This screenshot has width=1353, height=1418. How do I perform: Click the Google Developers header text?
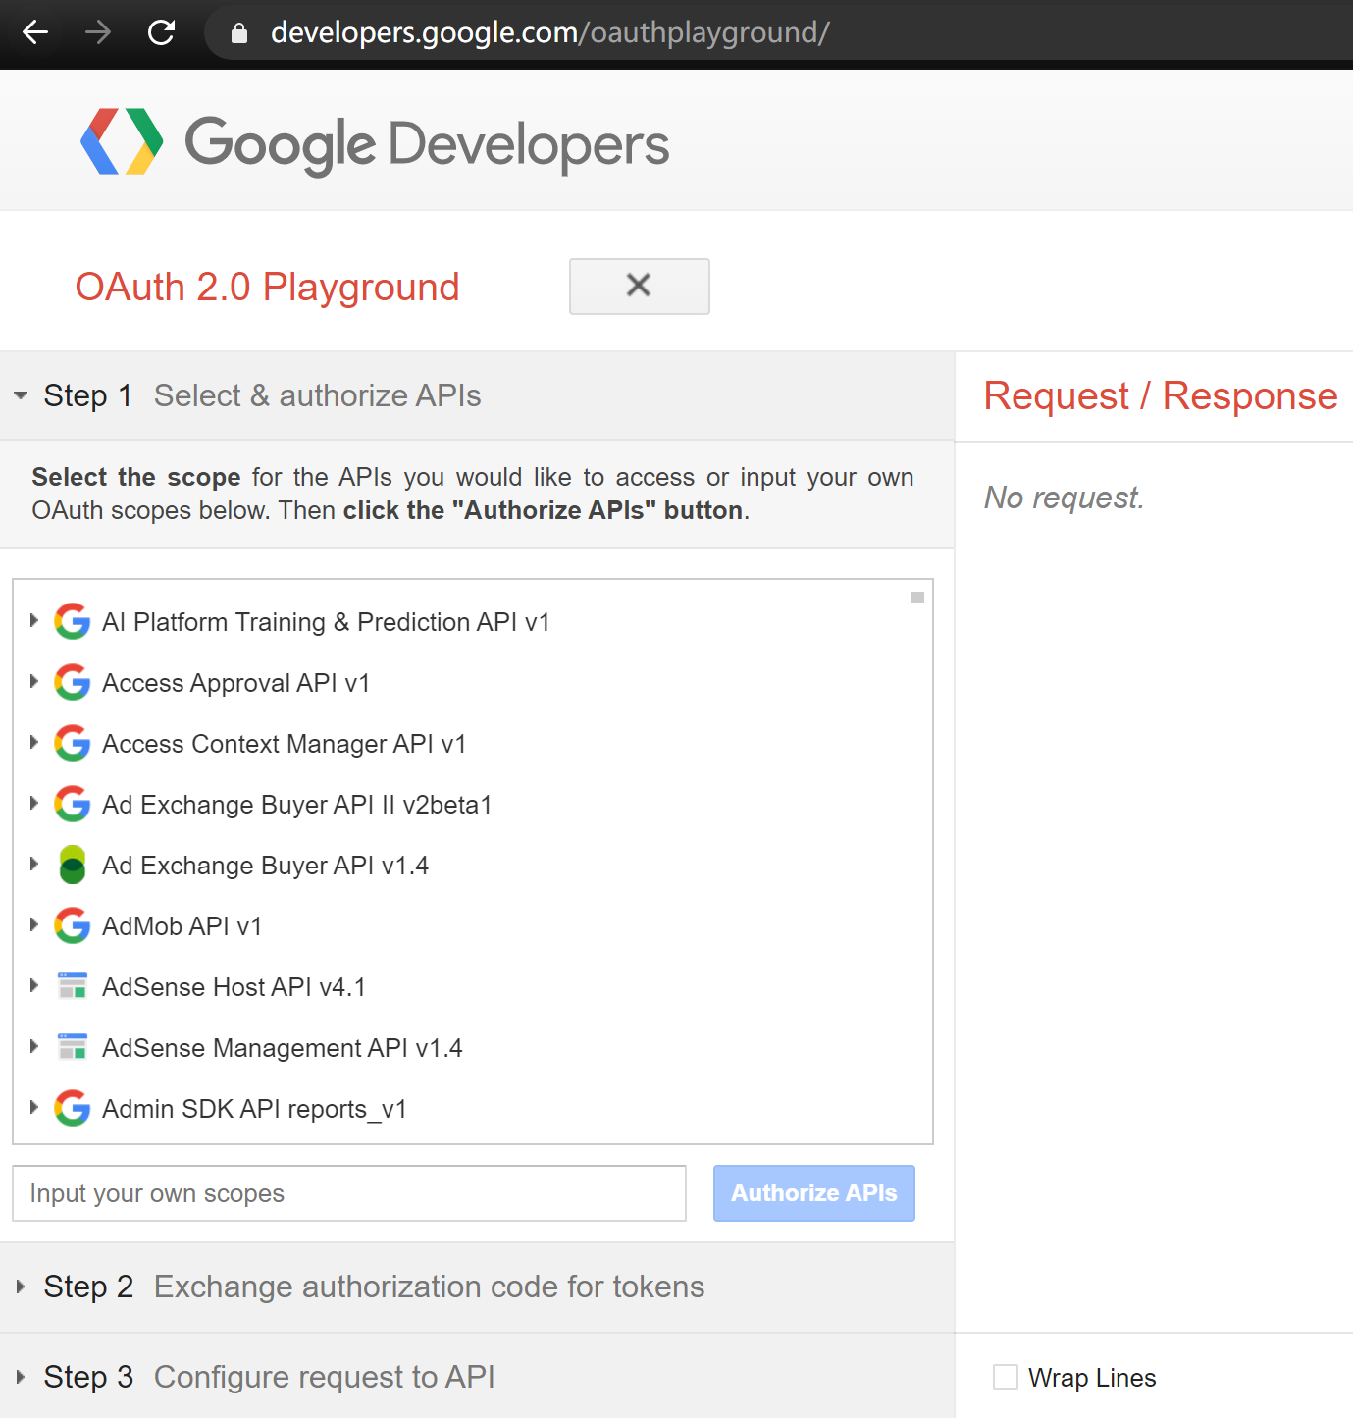tap(427, 144)
